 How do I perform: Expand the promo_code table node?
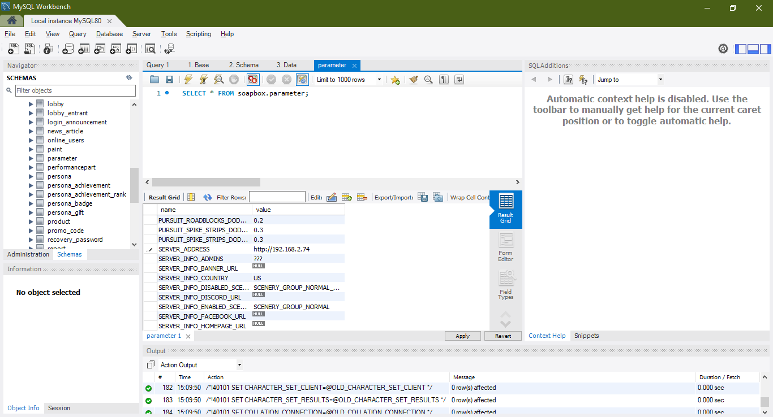[31, 231]
